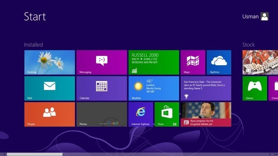Open the SkyDrive cloud tile
Screen dimensions: 278x156
(x=219, y=62)
